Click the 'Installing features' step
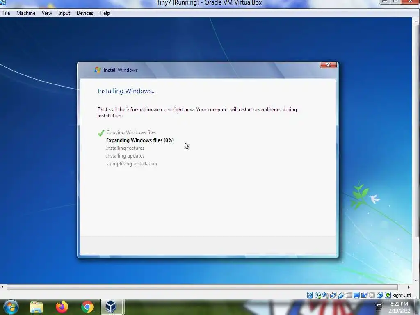The width and height of the screenshot is (420, 315). click(x=125, y=148)
